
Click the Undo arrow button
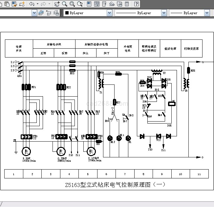click(32, 4)
